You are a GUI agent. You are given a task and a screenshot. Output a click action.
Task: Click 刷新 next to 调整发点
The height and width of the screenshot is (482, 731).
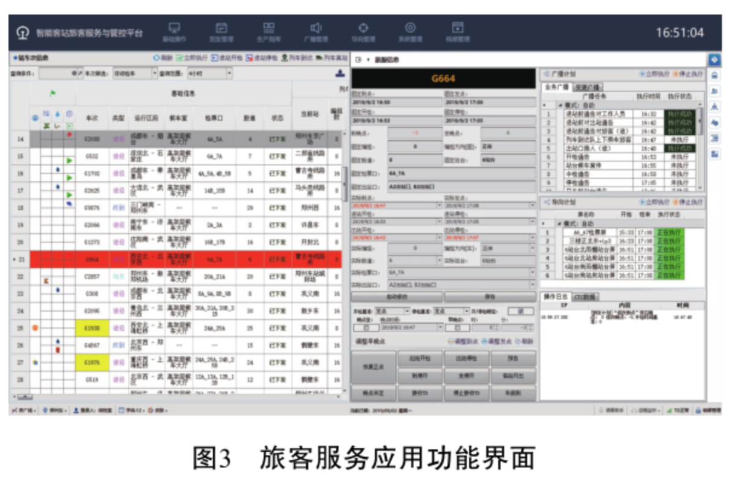click(524, 341)
